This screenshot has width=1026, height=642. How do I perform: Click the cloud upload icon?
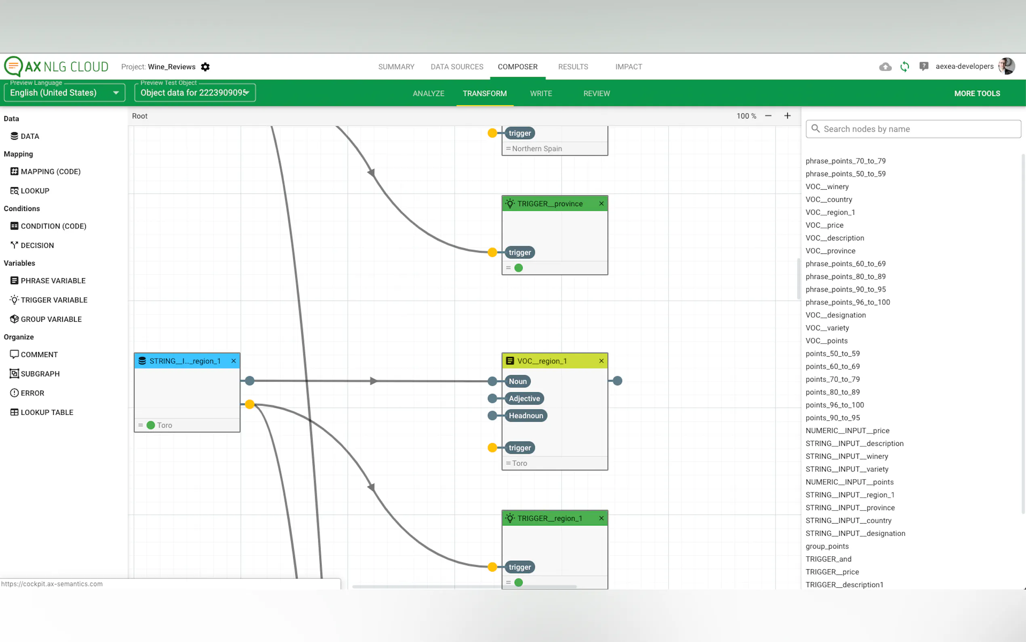pyautogui.click(x=885, y=67)
